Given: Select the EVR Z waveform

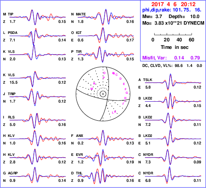Looking at the screenshot, I should [106, 158].
